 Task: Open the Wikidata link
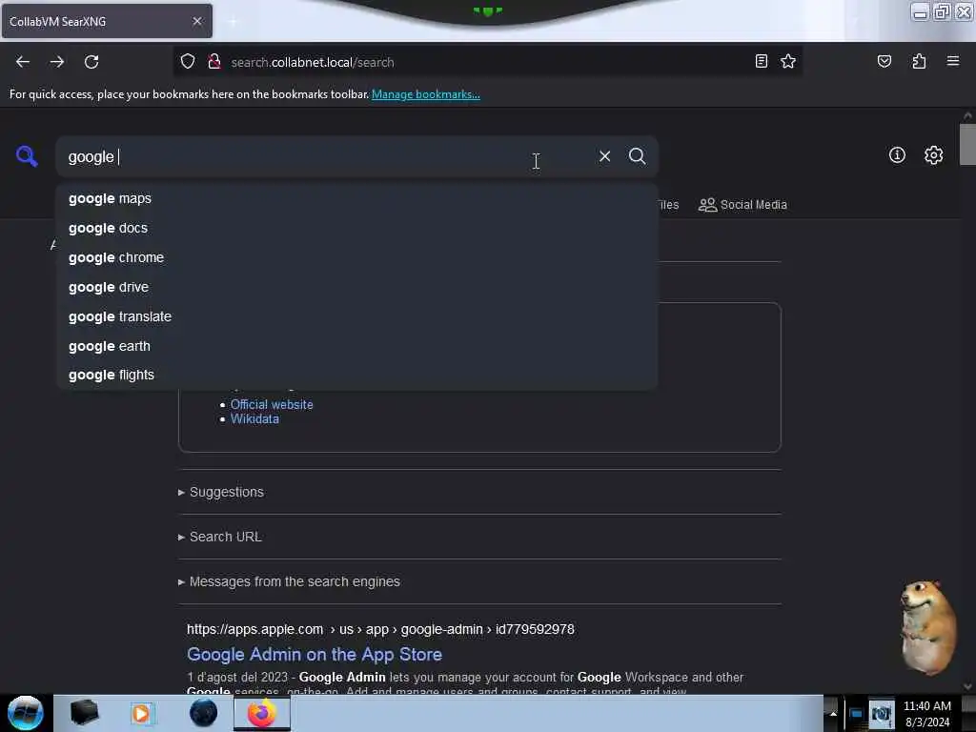[254, 419]
